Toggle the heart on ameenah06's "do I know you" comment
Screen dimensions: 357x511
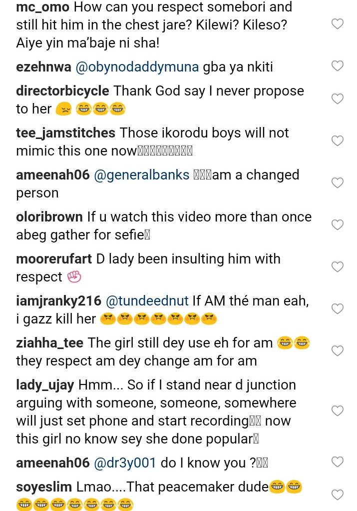point(338,462)
